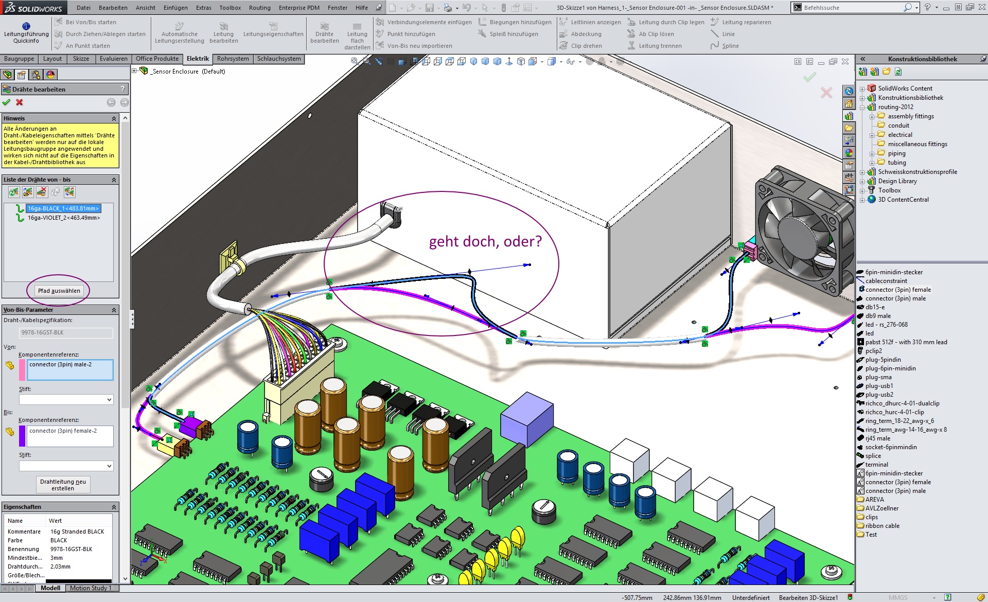The height and width of the screenshot is (602, 988).
Task: Click Spline tool in routing toolbar
Action: tap(725, 46)
